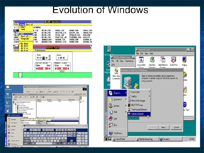Click the Windows 95 Start button

click(x=108, y=139)
